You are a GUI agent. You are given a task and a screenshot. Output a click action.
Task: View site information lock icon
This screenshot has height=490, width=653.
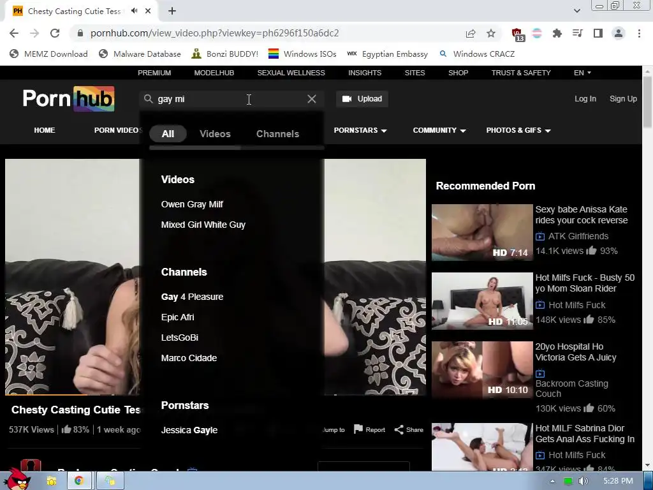(80, 33)
